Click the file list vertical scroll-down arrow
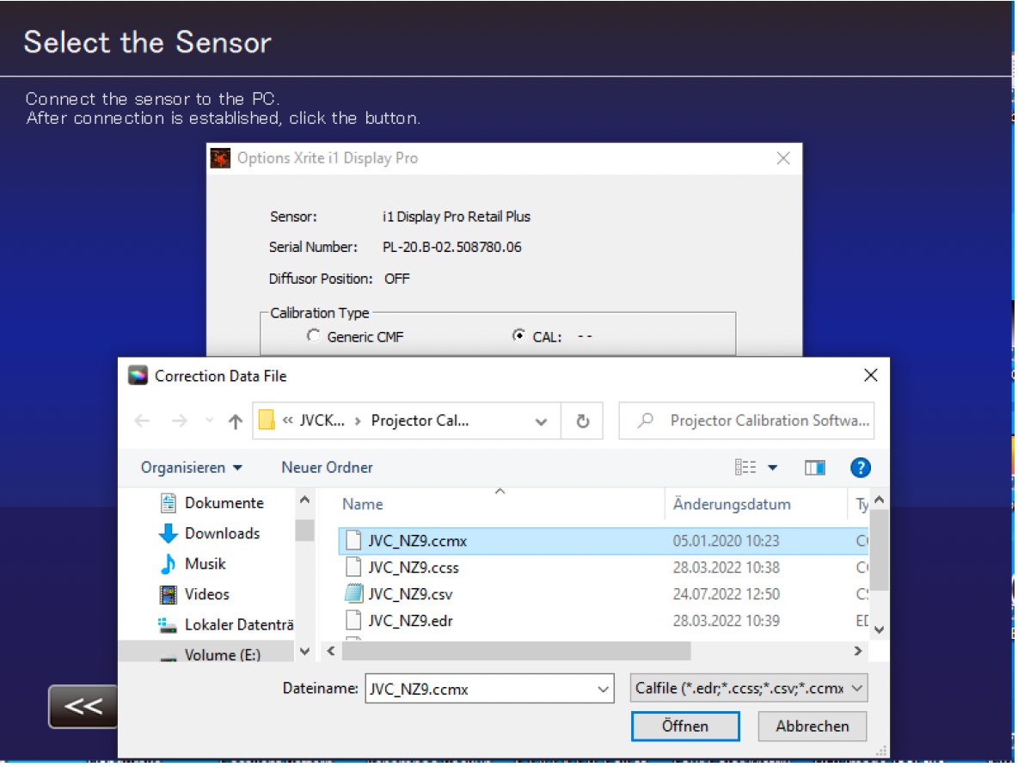 click(879, 629)
